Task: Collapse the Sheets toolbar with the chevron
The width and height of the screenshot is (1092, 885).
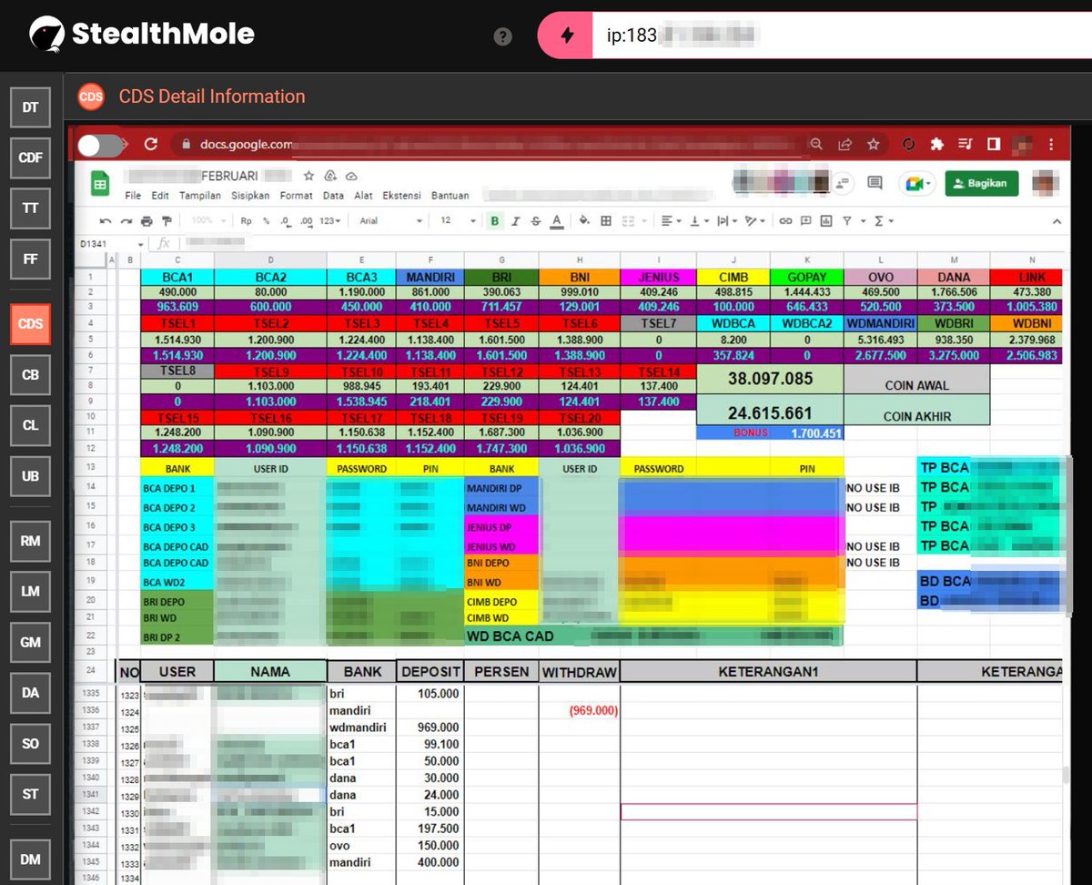Action: coord(1057,221)
